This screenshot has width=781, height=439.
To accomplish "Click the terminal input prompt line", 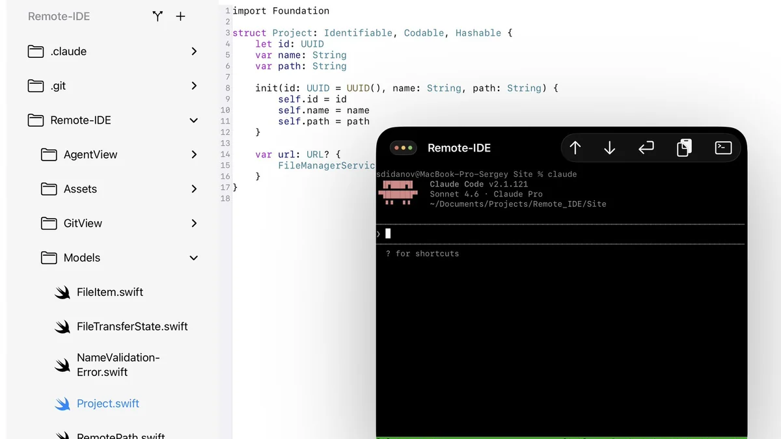I will [x=560, y=233].
